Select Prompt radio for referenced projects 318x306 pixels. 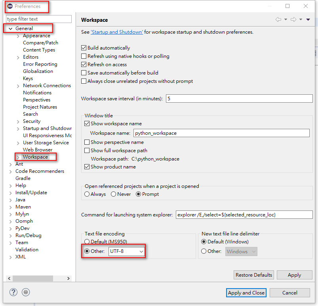pyautogui.click(x=138, y=194)
